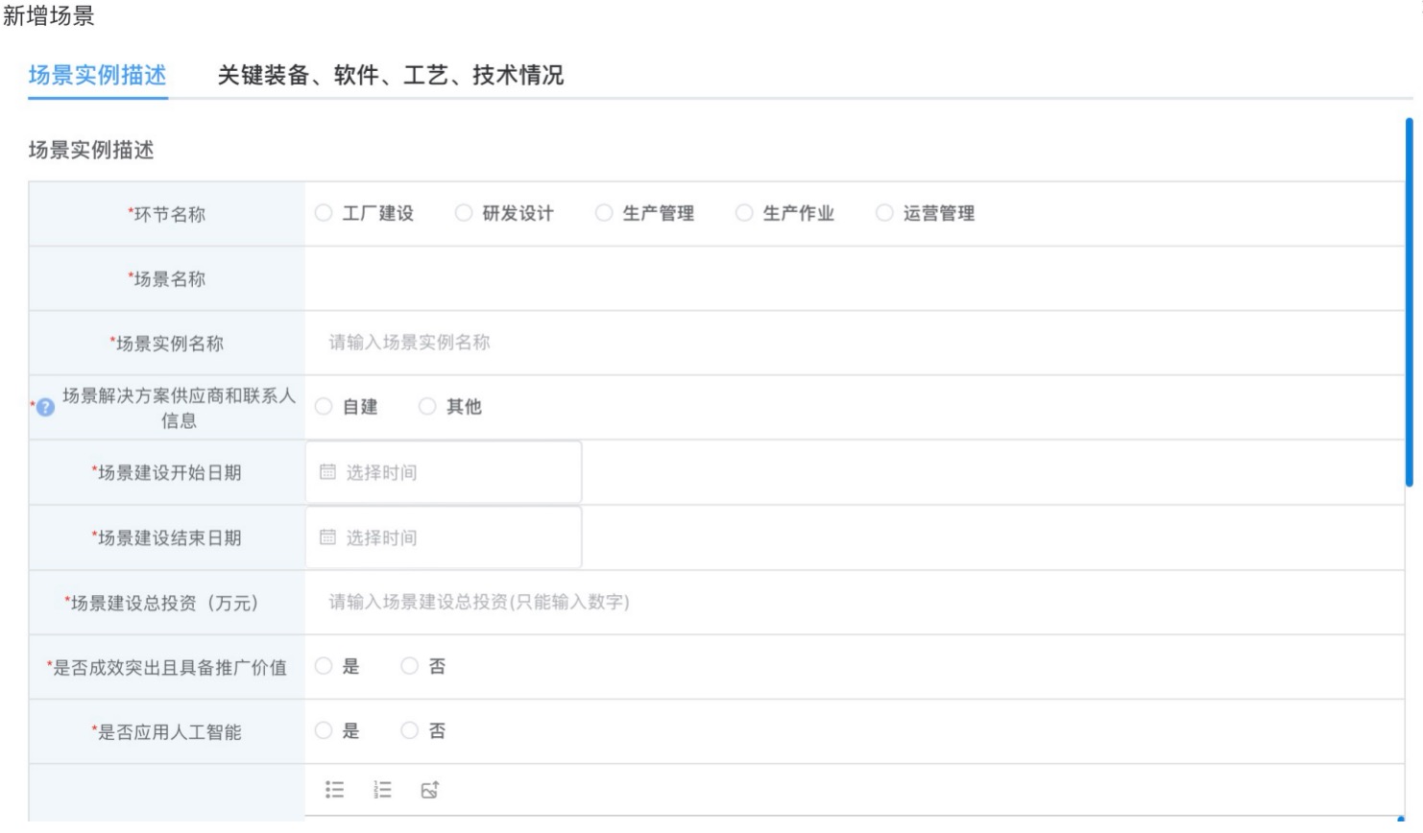
Task: Click the image upload icon in editor toolbar
Action: click(x=430, y=790)
